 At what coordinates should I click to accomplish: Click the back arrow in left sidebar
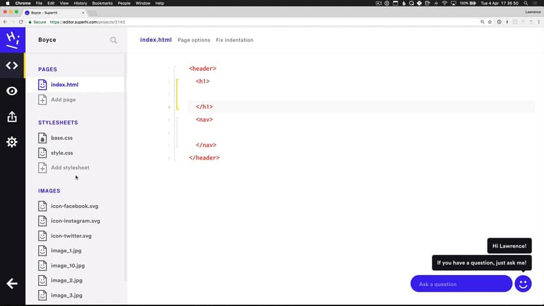pyautogui.click(x=12, y=284)
